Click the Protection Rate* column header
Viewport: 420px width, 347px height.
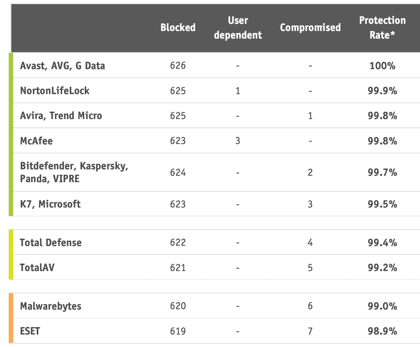(382, 28)
